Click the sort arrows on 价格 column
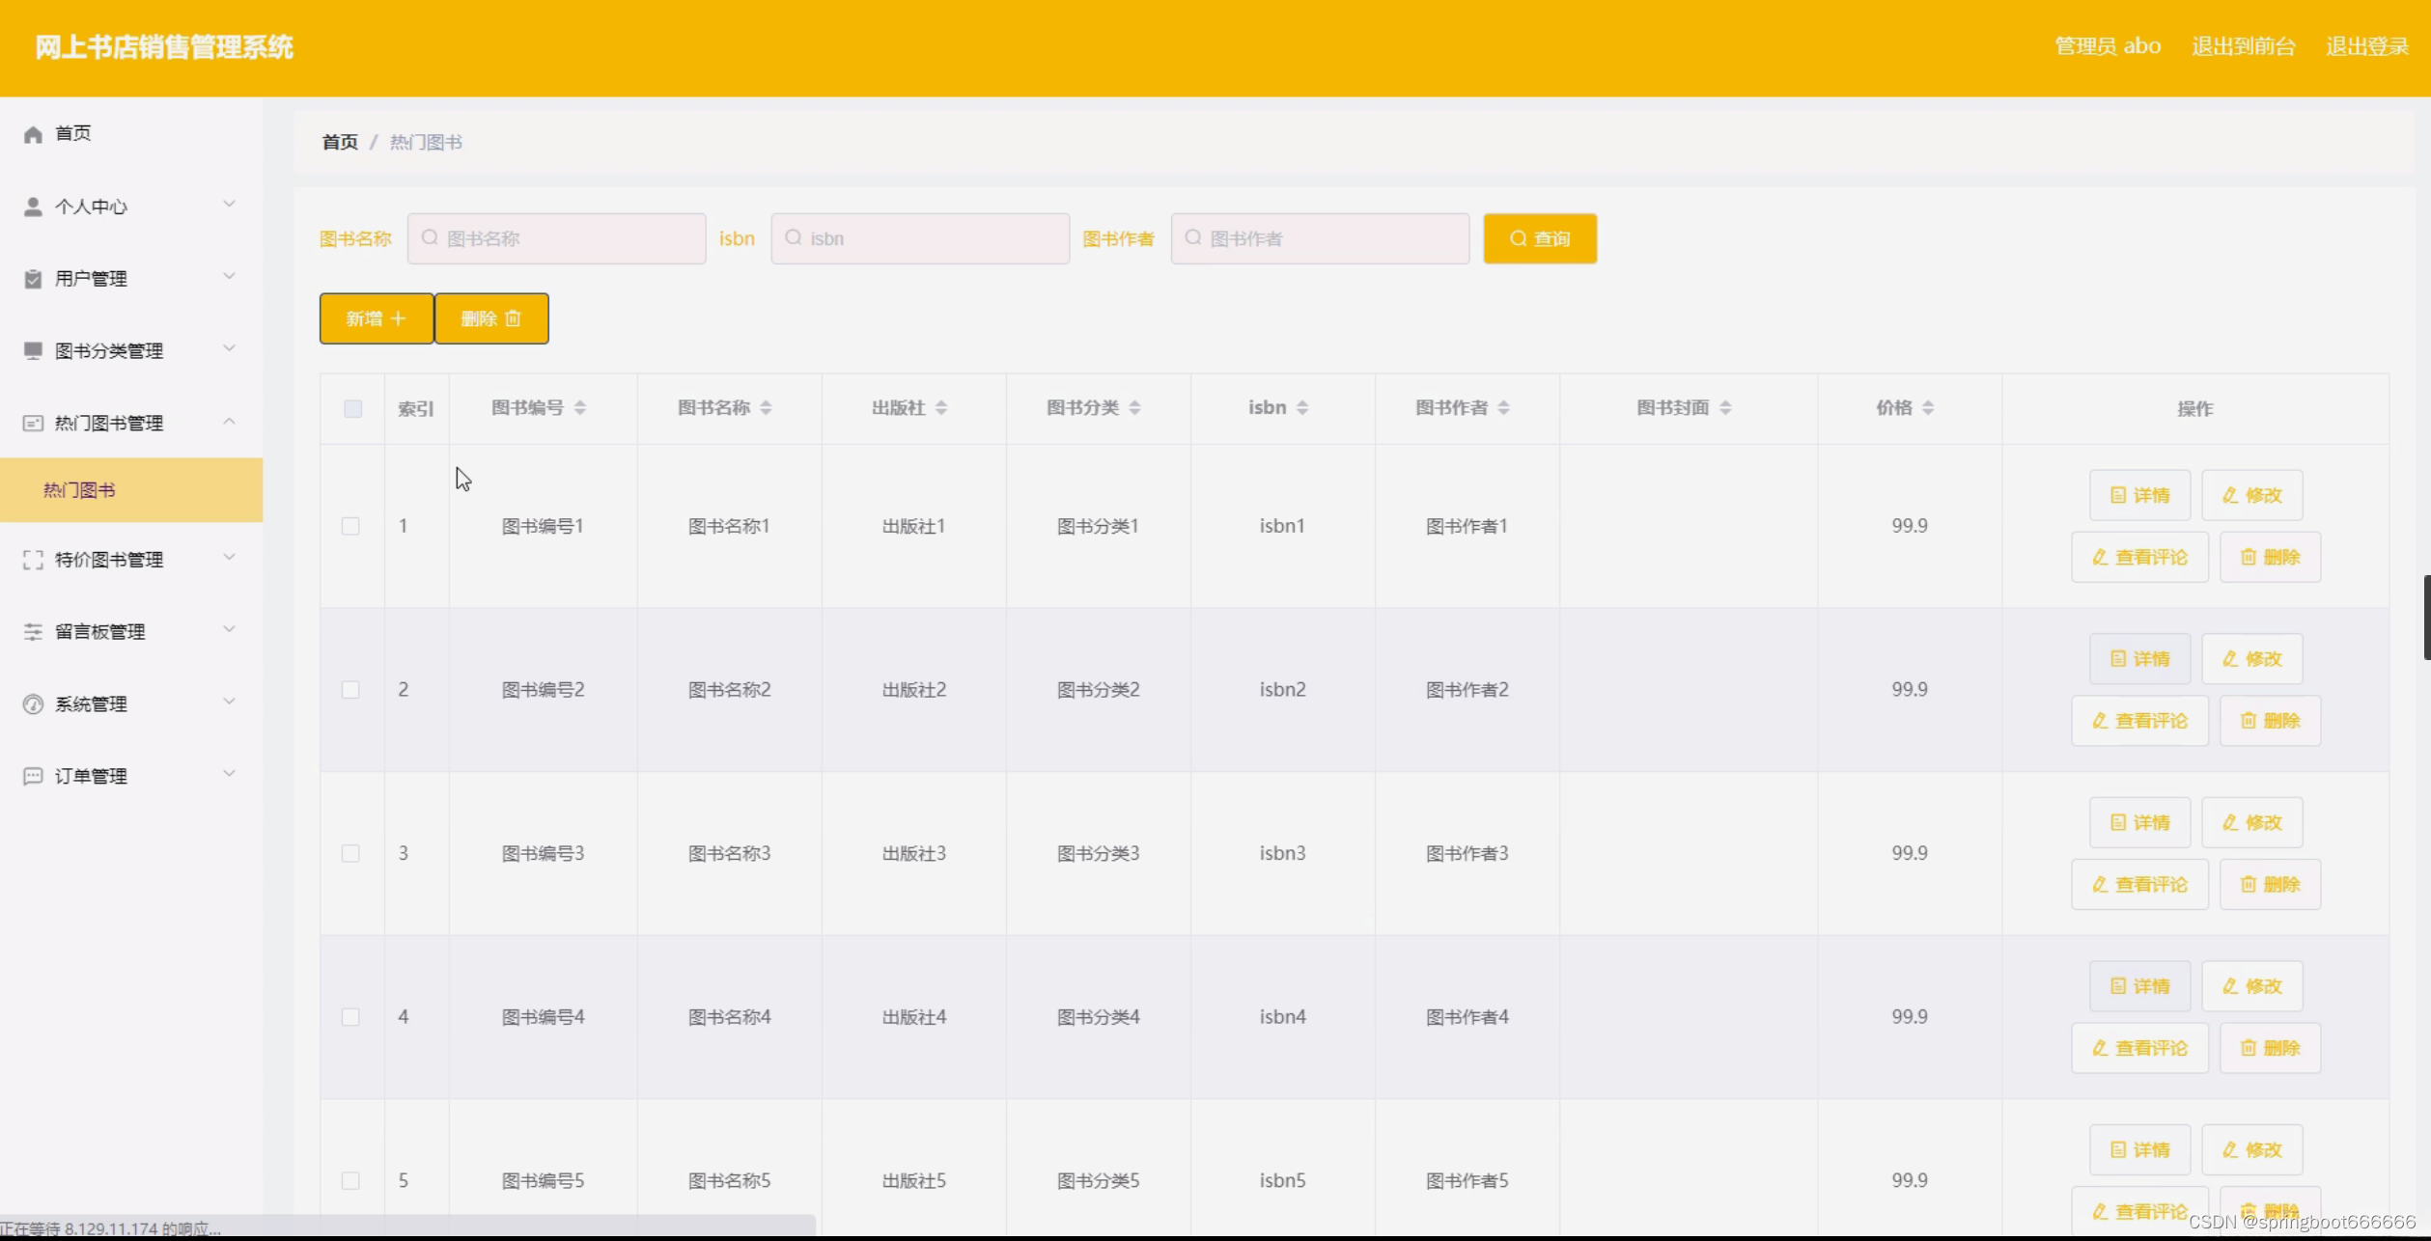 (x=1927, y=408)
